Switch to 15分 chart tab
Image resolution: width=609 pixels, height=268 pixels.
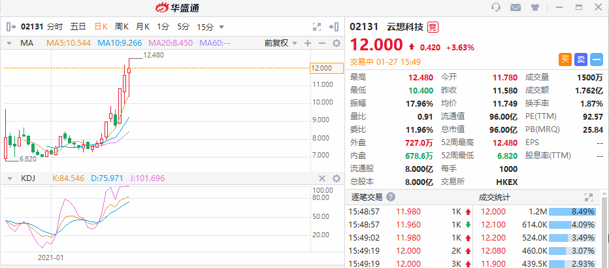point(205,27)
